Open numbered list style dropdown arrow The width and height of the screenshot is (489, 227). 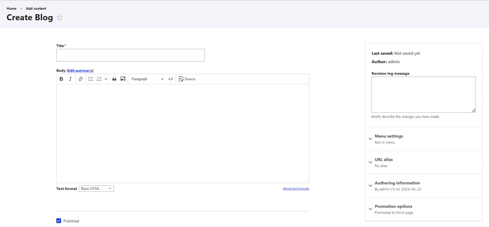[106, 79]
